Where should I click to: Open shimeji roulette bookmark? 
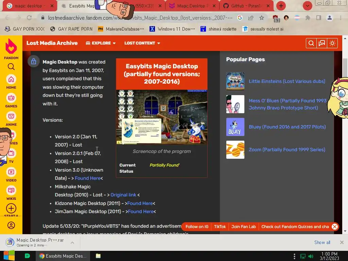(x=219, y=29)
